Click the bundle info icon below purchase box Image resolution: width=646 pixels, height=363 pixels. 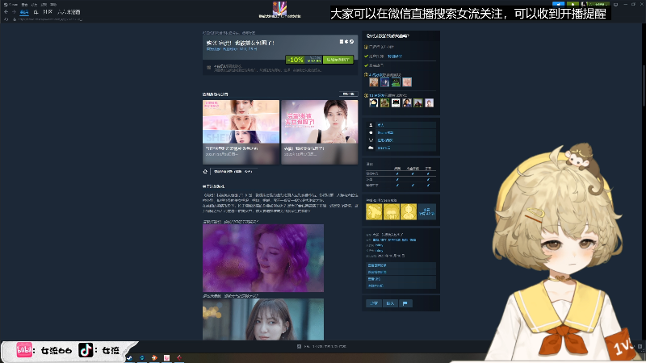(x=209, y=68)
